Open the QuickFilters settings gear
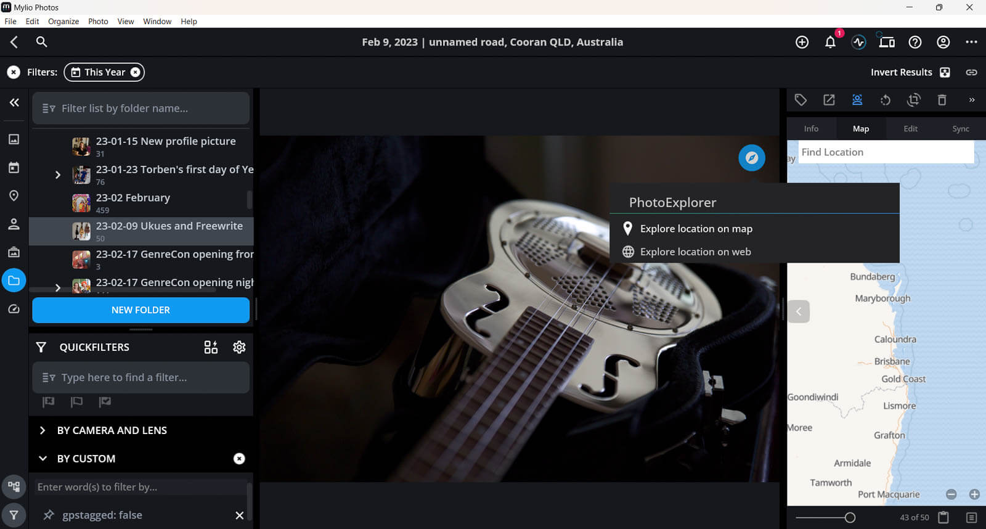This screenshot has height=529, width=986. click(239, 347)
